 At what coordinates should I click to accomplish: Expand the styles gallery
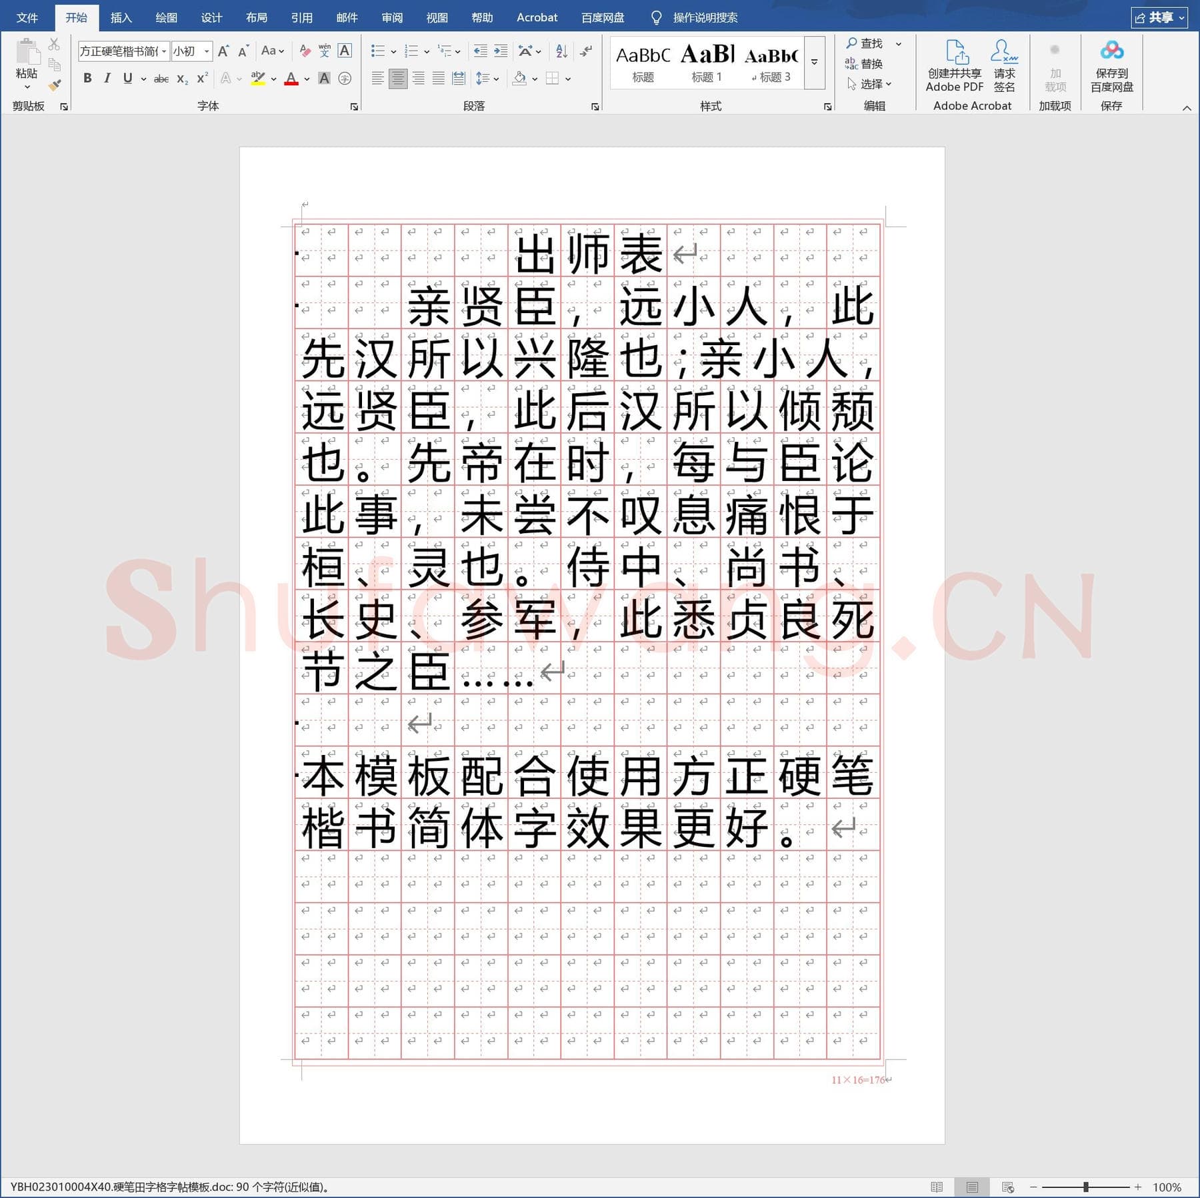814,62
